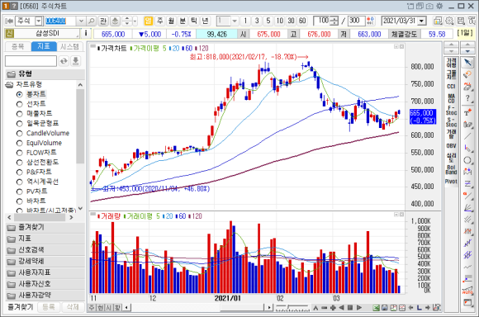Click the stock search magnifier icon

point(91,21)
